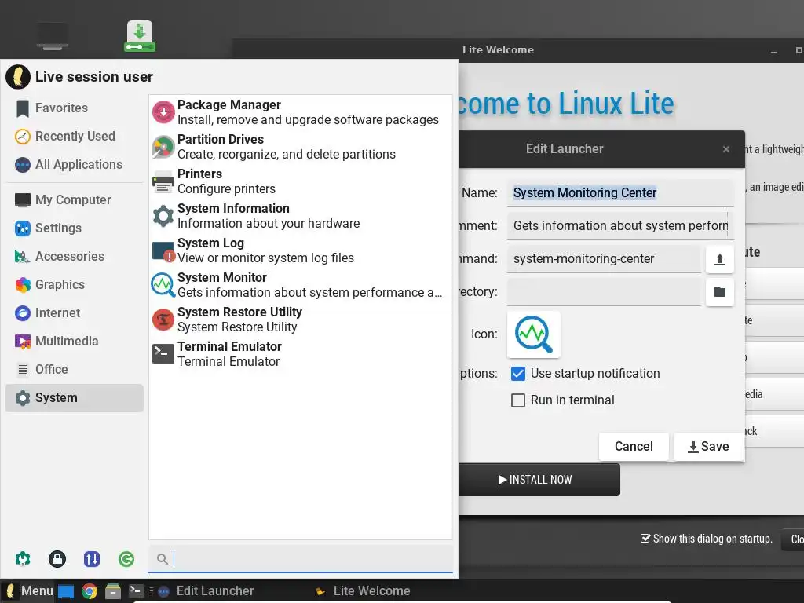804x603 pixels.
Task: Click the working directory folder button
Action: coord(719,292)
